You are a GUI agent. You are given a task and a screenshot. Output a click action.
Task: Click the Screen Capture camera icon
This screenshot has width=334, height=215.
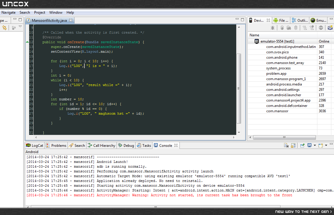coord(330,28)
